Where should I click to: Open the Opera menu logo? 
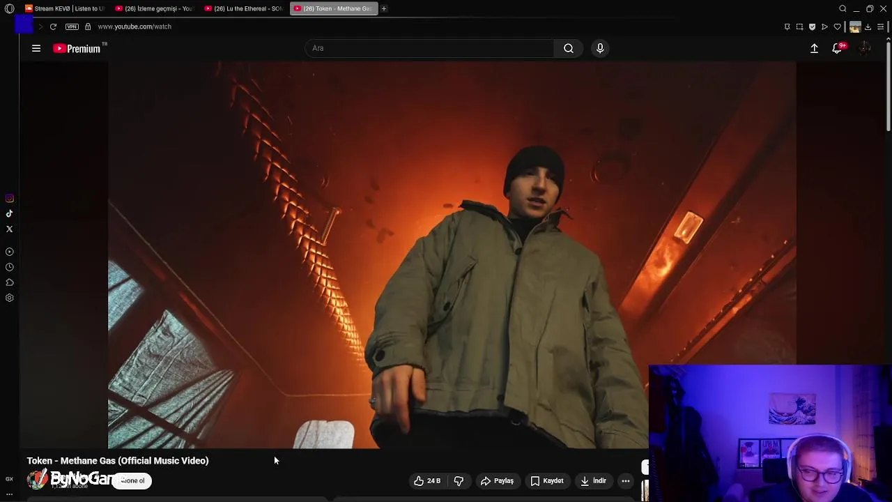point(10,8)
